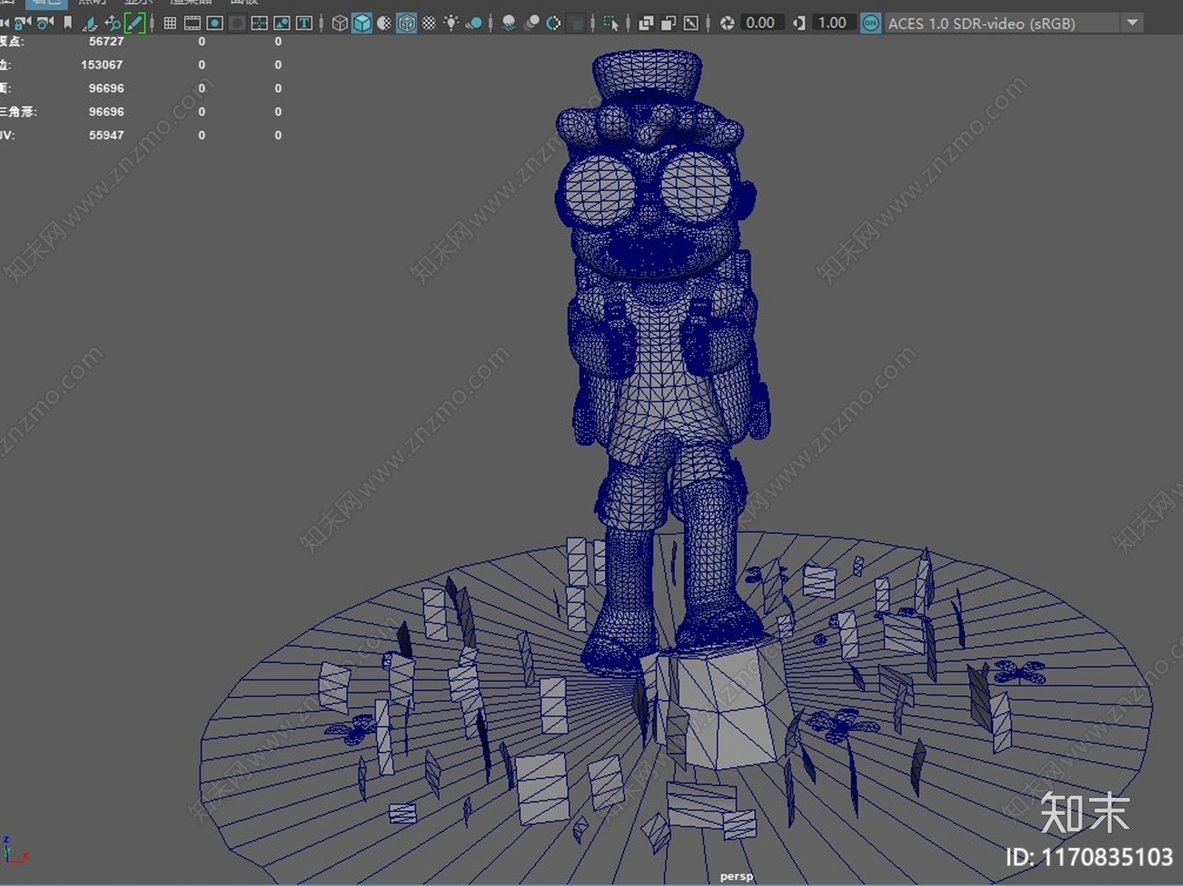Click the view transform dropdown arrow
Viewport: 1183px width, 886px height.
click(1132, 23)
